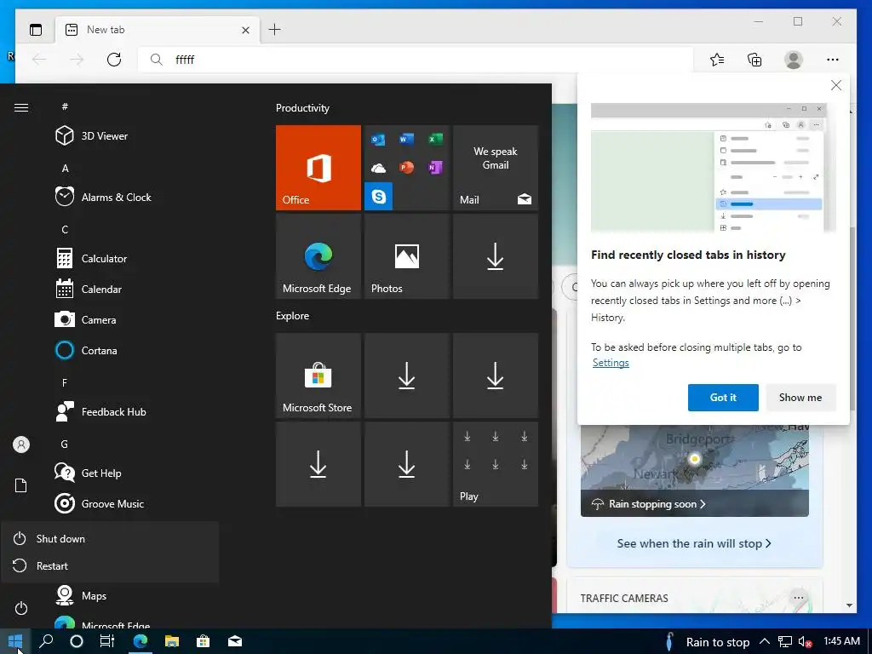Close the New tab tab
872x654 pixels.
[x=245, y=30]
